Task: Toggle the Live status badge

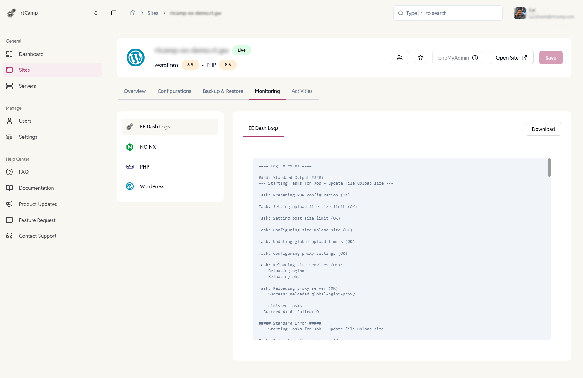Action: coord(242,50)
